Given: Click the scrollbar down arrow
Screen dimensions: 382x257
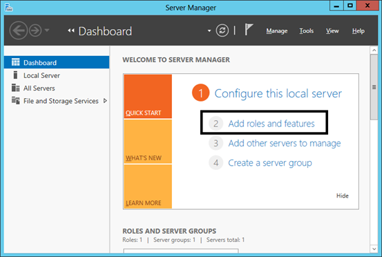Looking at the screenshot, I should point(374,249).
